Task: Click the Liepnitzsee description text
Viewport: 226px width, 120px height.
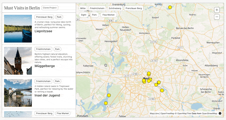Action: (x=53, y=25)
